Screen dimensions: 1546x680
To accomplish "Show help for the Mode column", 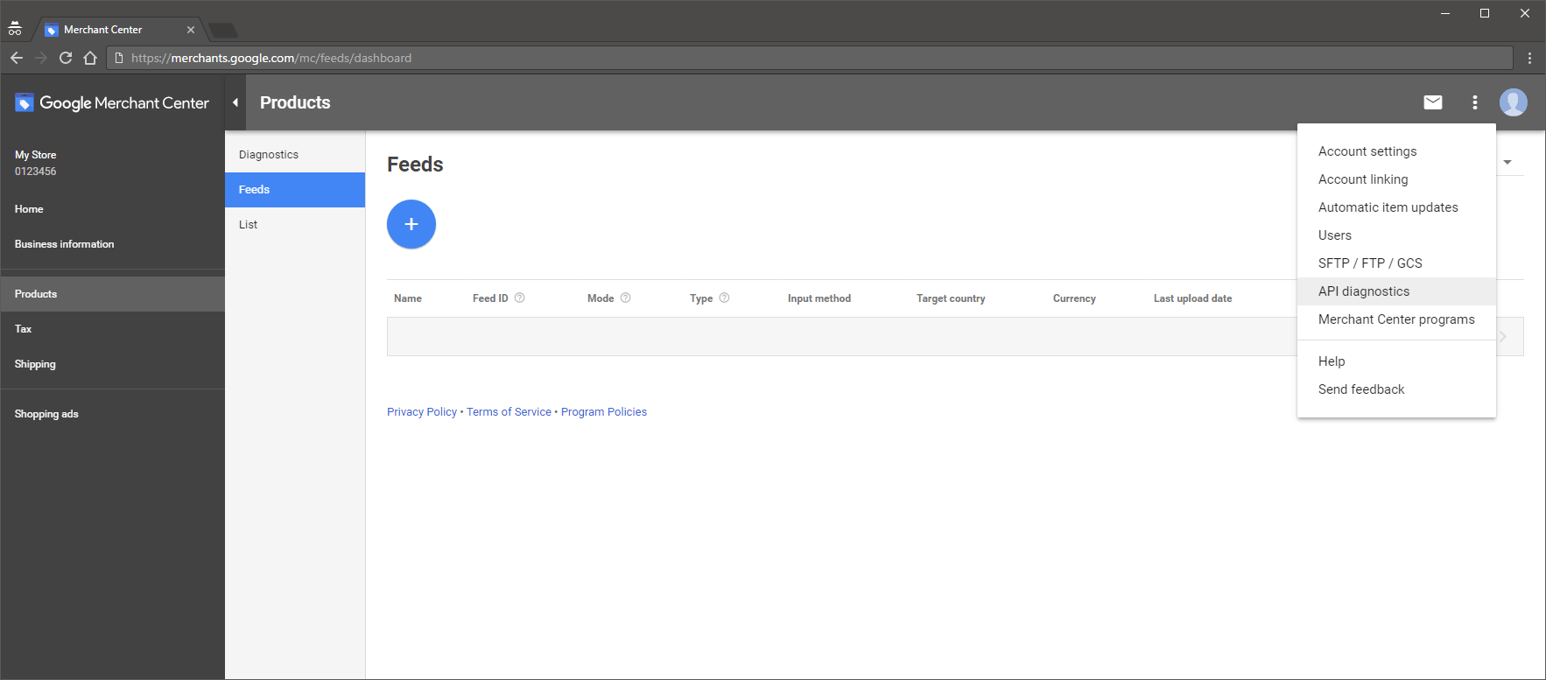I will pos(626,298).
